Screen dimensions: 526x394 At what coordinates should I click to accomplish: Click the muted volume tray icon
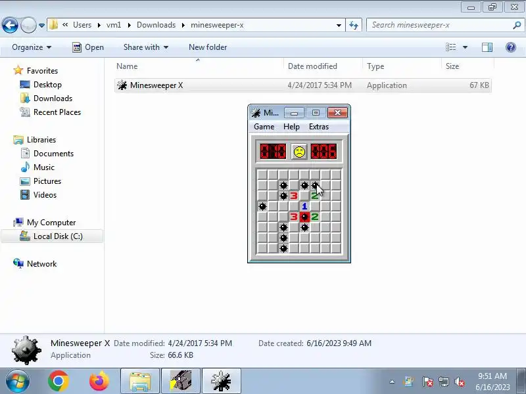pos(459,382)
